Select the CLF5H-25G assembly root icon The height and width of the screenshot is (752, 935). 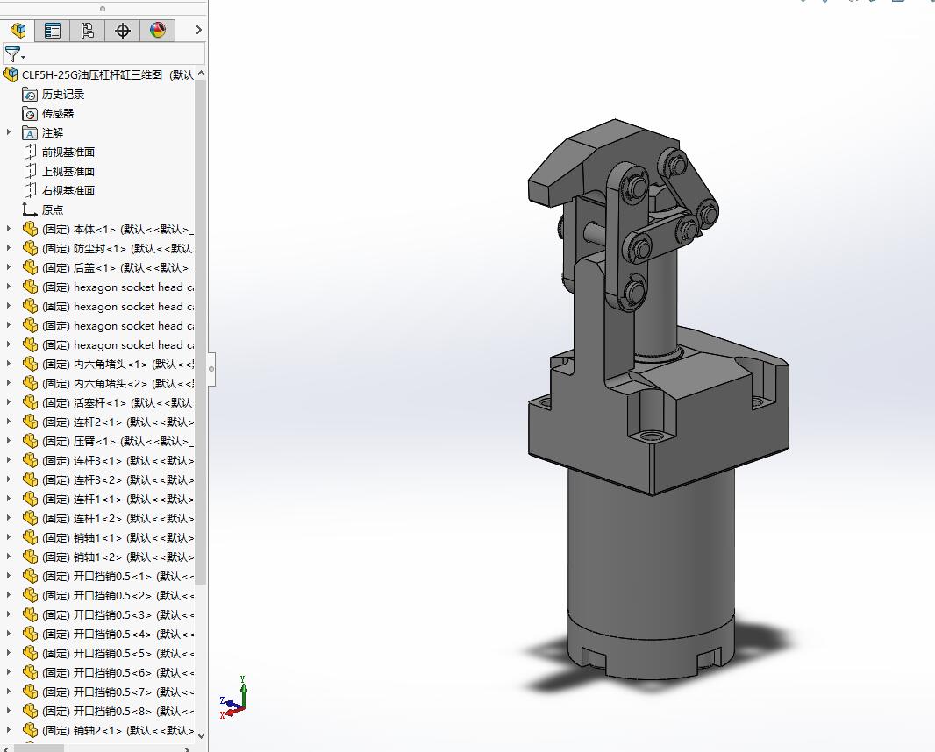point(11,74)
